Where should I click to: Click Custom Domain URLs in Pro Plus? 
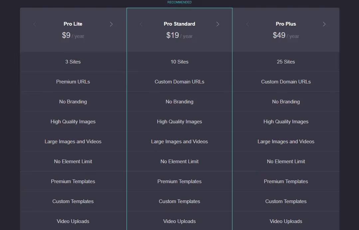(x=286, y=82)
